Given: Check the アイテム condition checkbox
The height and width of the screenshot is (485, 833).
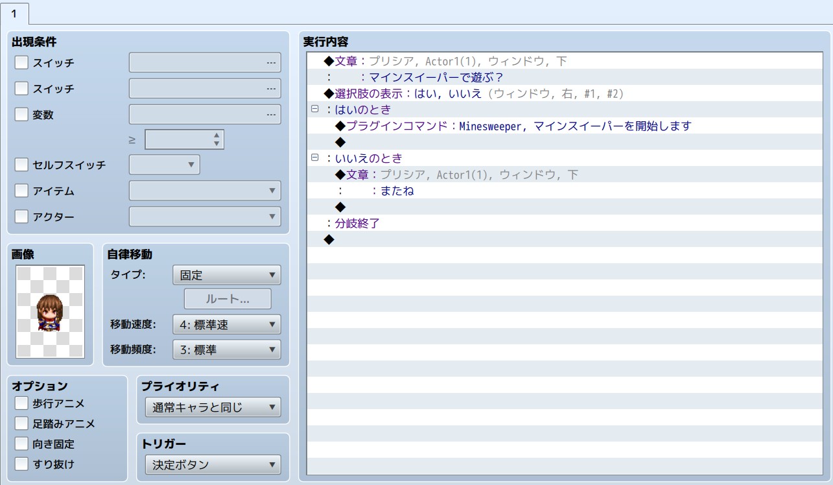Looking at the screenshot, I should click(x=21, y=191).
